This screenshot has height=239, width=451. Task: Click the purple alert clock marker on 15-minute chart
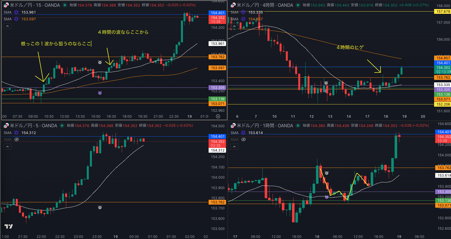[x=100, y=93]
